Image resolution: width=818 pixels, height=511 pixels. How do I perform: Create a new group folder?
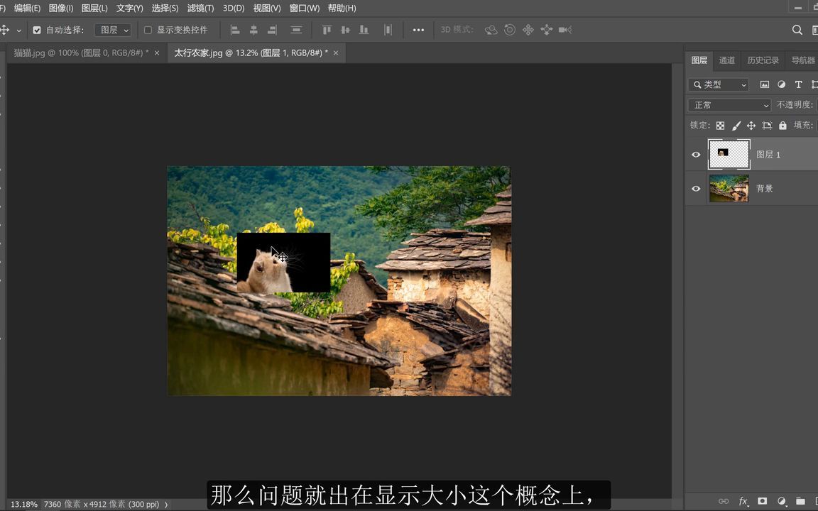pyautogui.click(x=800, y=501)
